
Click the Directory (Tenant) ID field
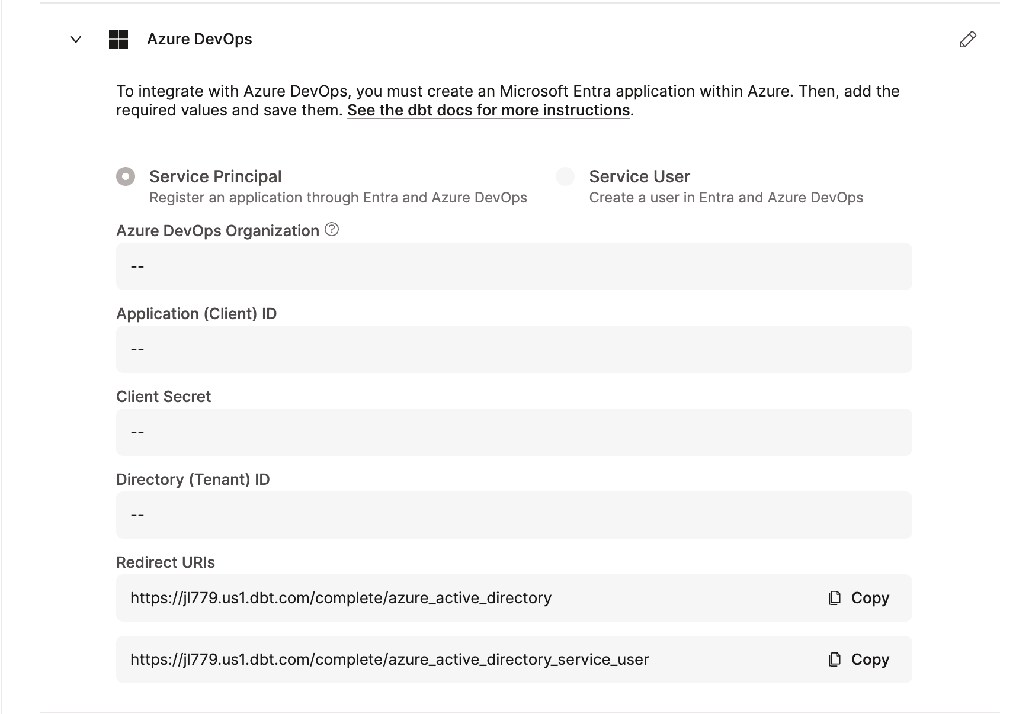(513, 515)
